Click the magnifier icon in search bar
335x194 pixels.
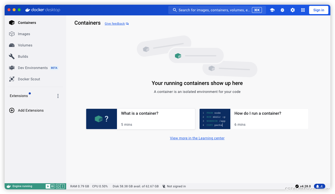point(175,10)
